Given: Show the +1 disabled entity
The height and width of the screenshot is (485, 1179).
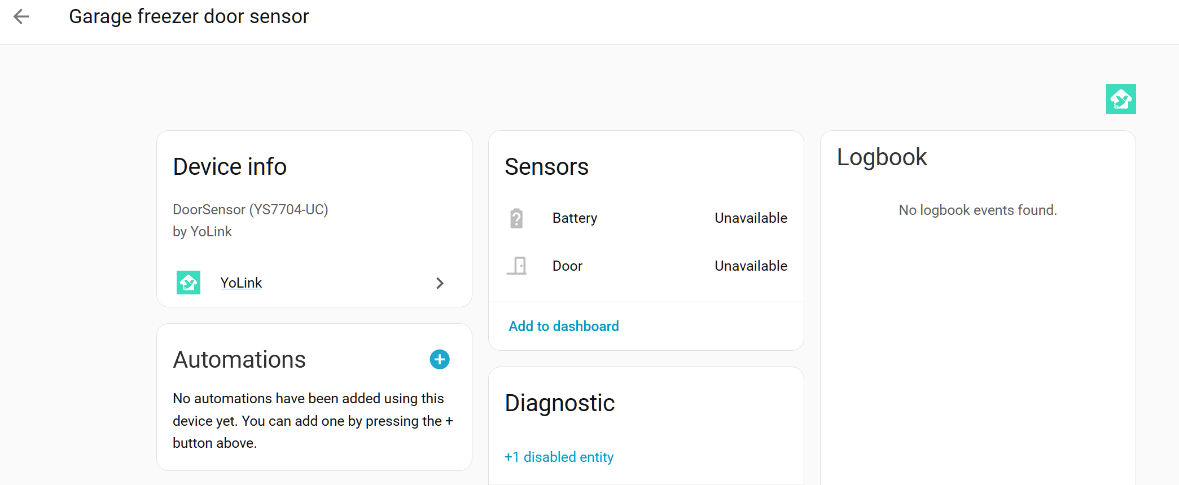Looking at the screenshot, I should [x=559, y=457].
